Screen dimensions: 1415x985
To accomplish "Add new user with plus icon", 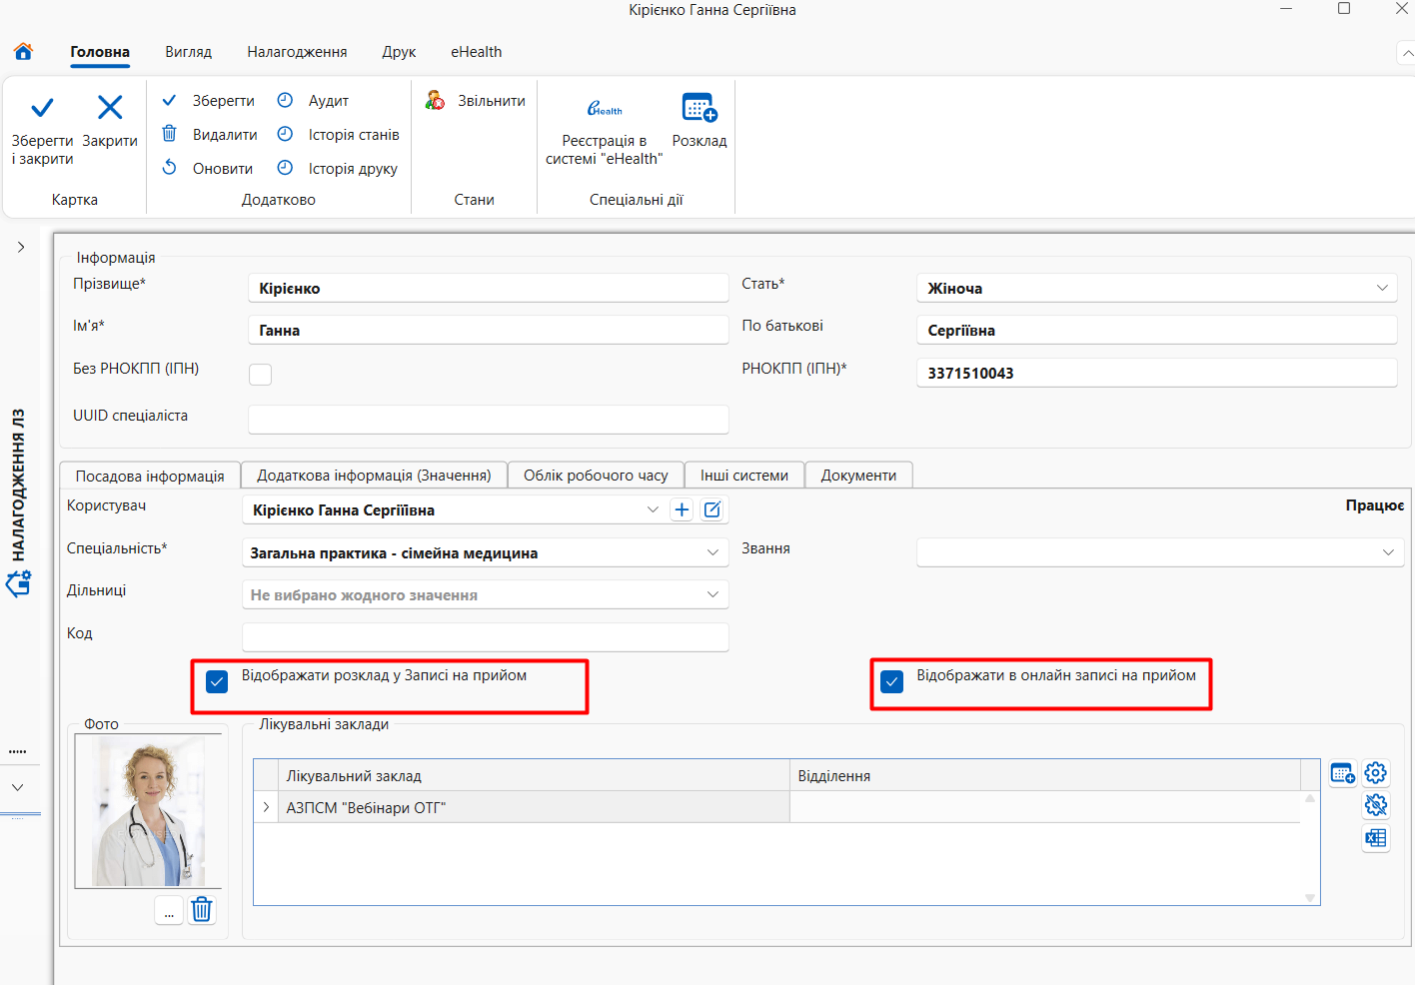I will 682,509.
